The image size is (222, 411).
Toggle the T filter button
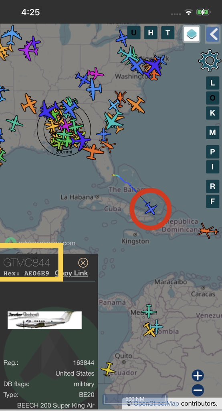click(x=168, y=33)
